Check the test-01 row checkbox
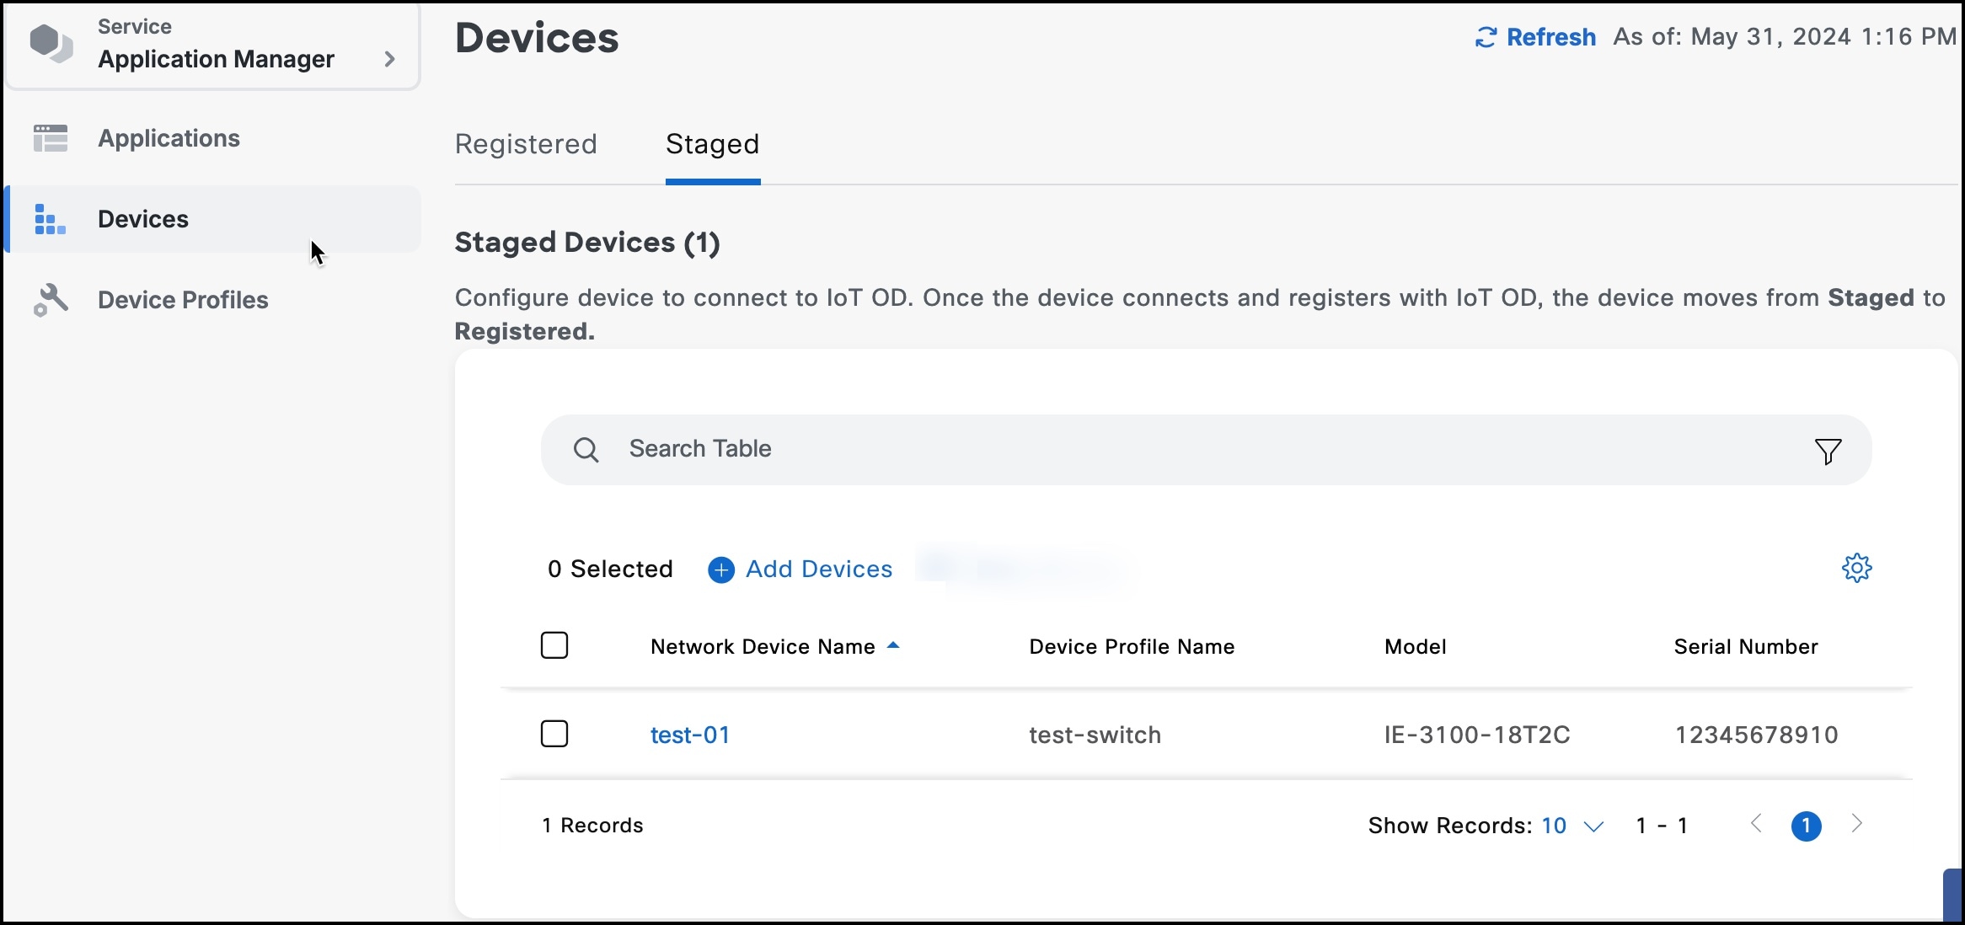The width and height of the screenshot is (1965, 925). click(x=554, y=734)
